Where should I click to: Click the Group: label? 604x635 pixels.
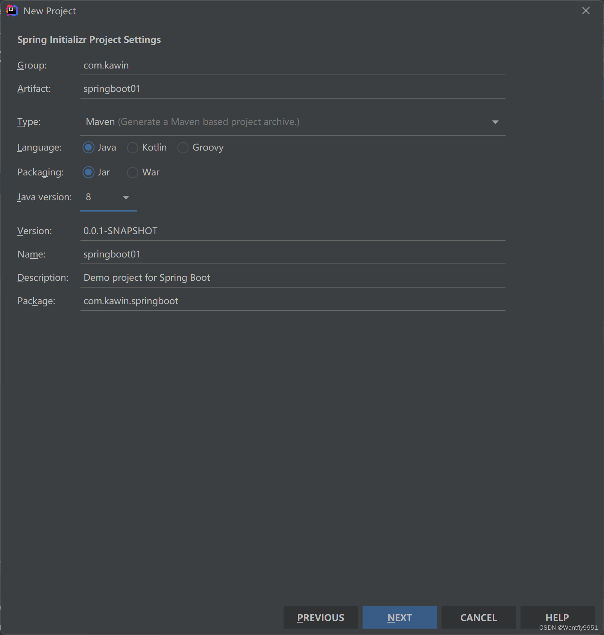pos(32,65)
